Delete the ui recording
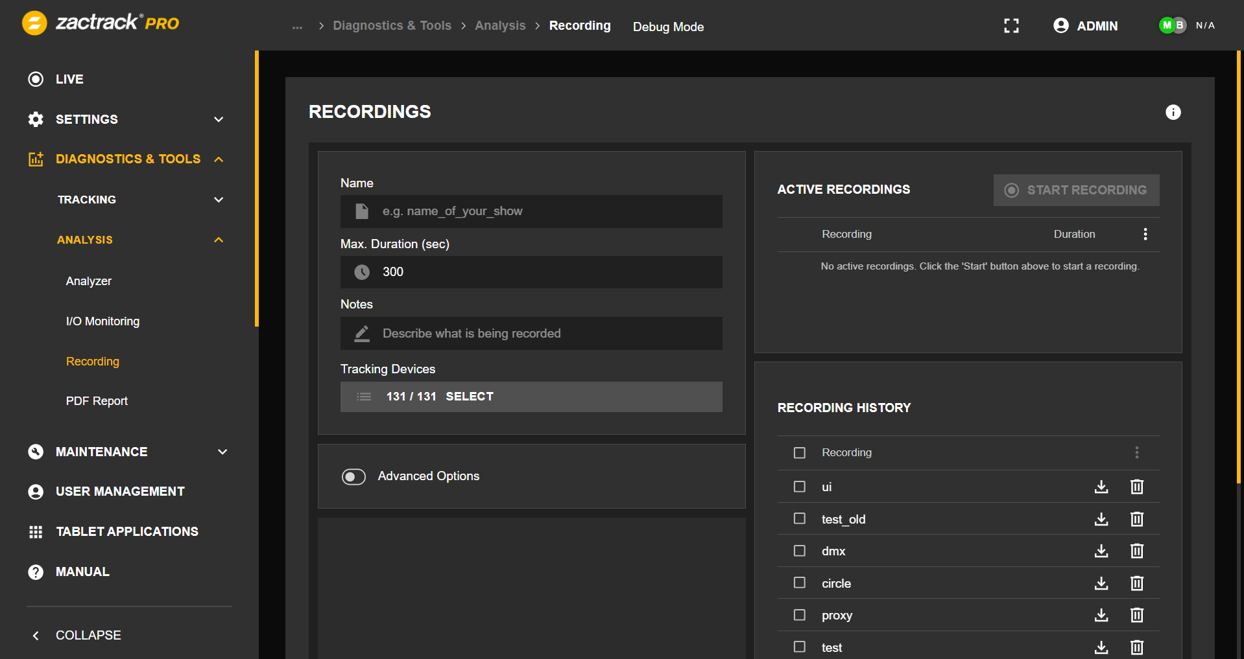 [1137, 487]
